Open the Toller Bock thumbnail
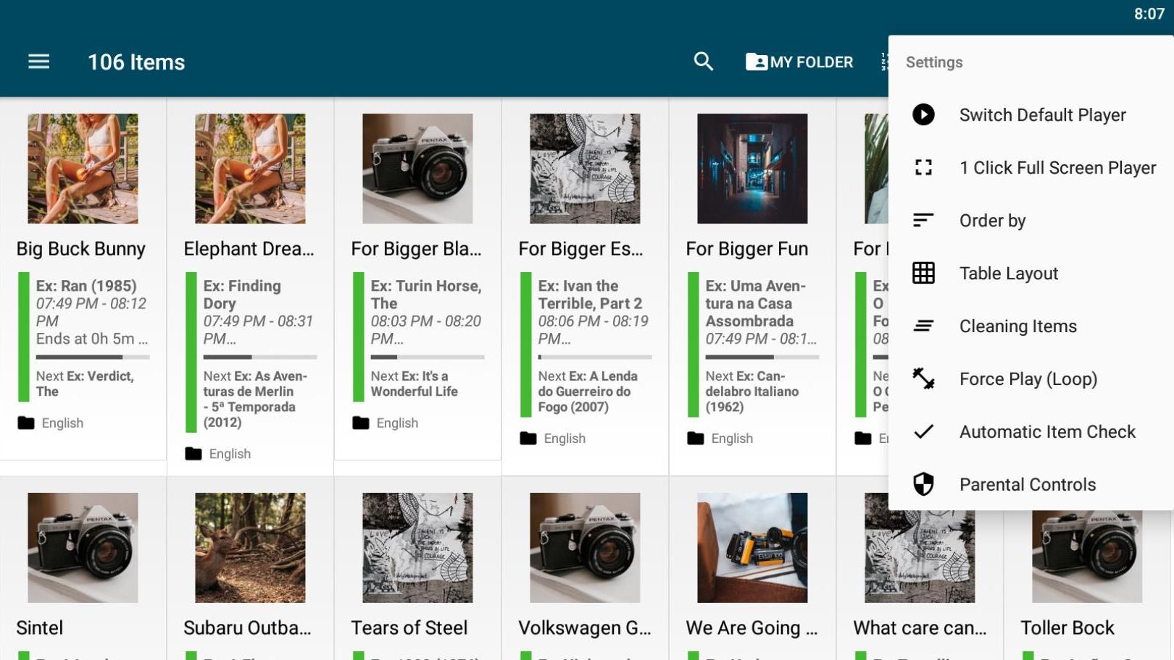This screenshot has width=1174, height=660. tap(1087, 556)
